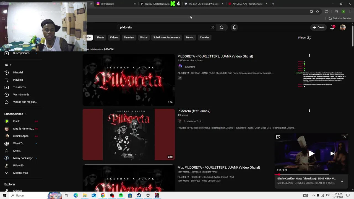This screenshot has height=199, width=354.
Task: Skip to next video in miniplayer
Action: 333,153
